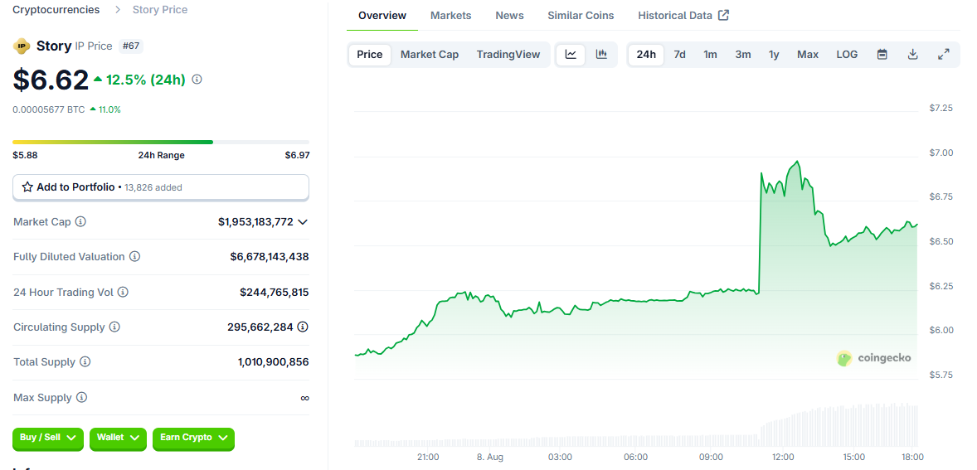
Task: Click the star icon in Add to Portfolio
Action: [x=27, y=187]
